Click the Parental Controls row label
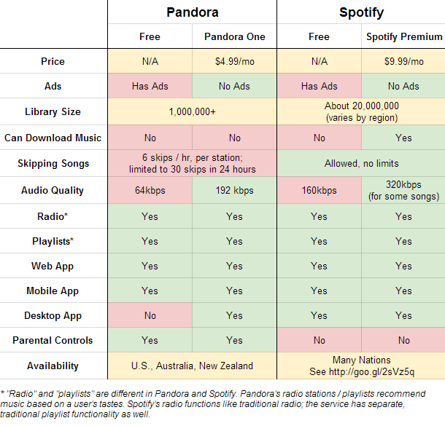The width and height of the screenshot is (445, 426). (x=53, y=340)
